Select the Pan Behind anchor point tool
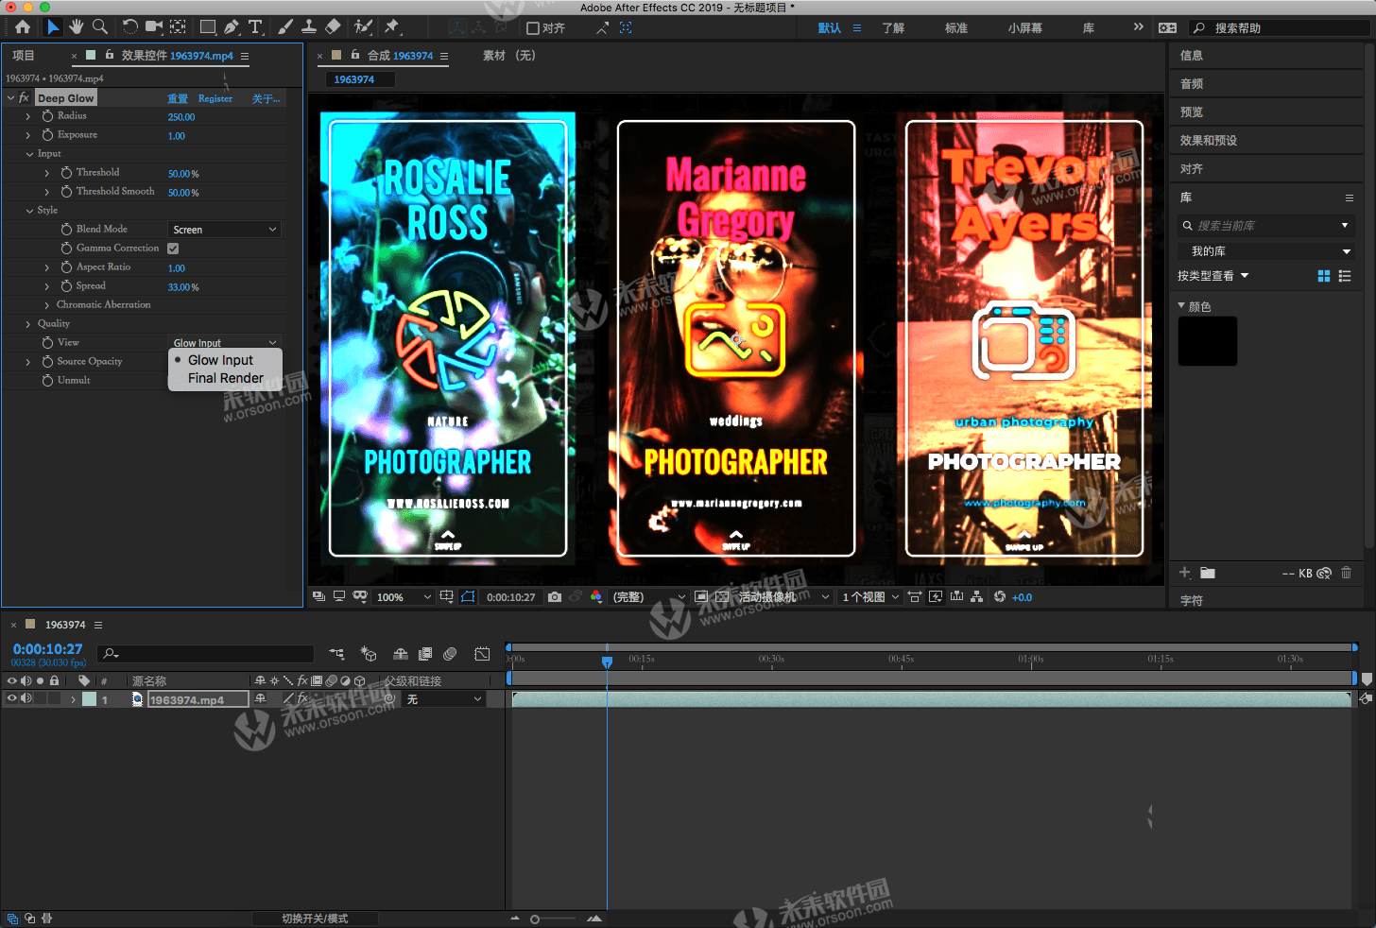This screenshot has width=1376, height=928. point(178,27)
